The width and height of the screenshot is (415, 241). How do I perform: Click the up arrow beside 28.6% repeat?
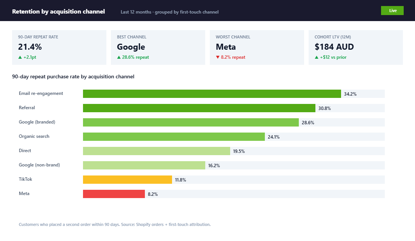119,57
